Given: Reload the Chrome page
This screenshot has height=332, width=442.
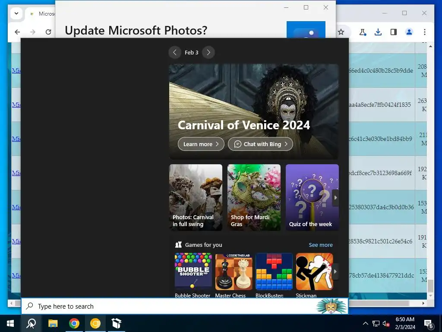Looking at the screenshot, I should 48,32.
